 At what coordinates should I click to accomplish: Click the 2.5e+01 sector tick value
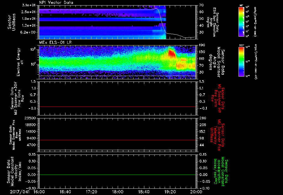pyautogui.click(x=29, y=12)
